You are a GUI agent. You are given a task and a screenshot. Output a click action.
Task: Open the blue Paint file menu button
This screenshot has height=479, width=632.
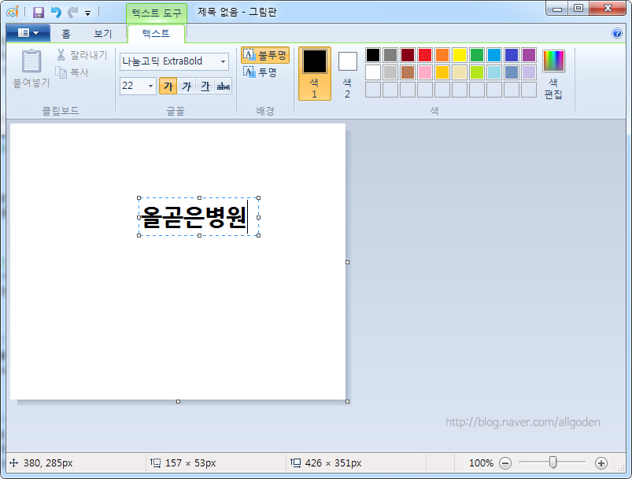click(x=28, y=33)
